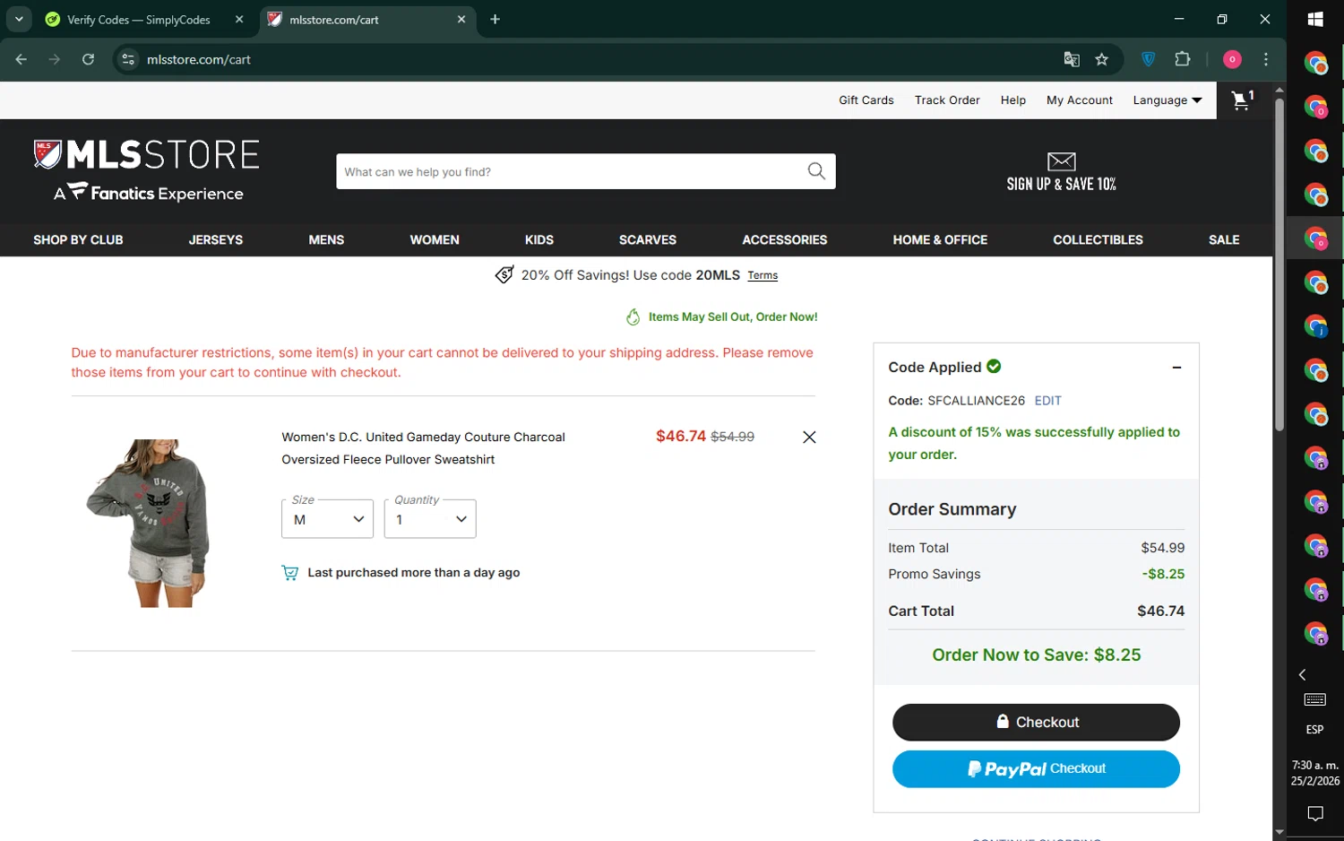The height and width of the screenshot is (841, 1344).
Task: Click the translate page icon
Action: (1072, 59)
